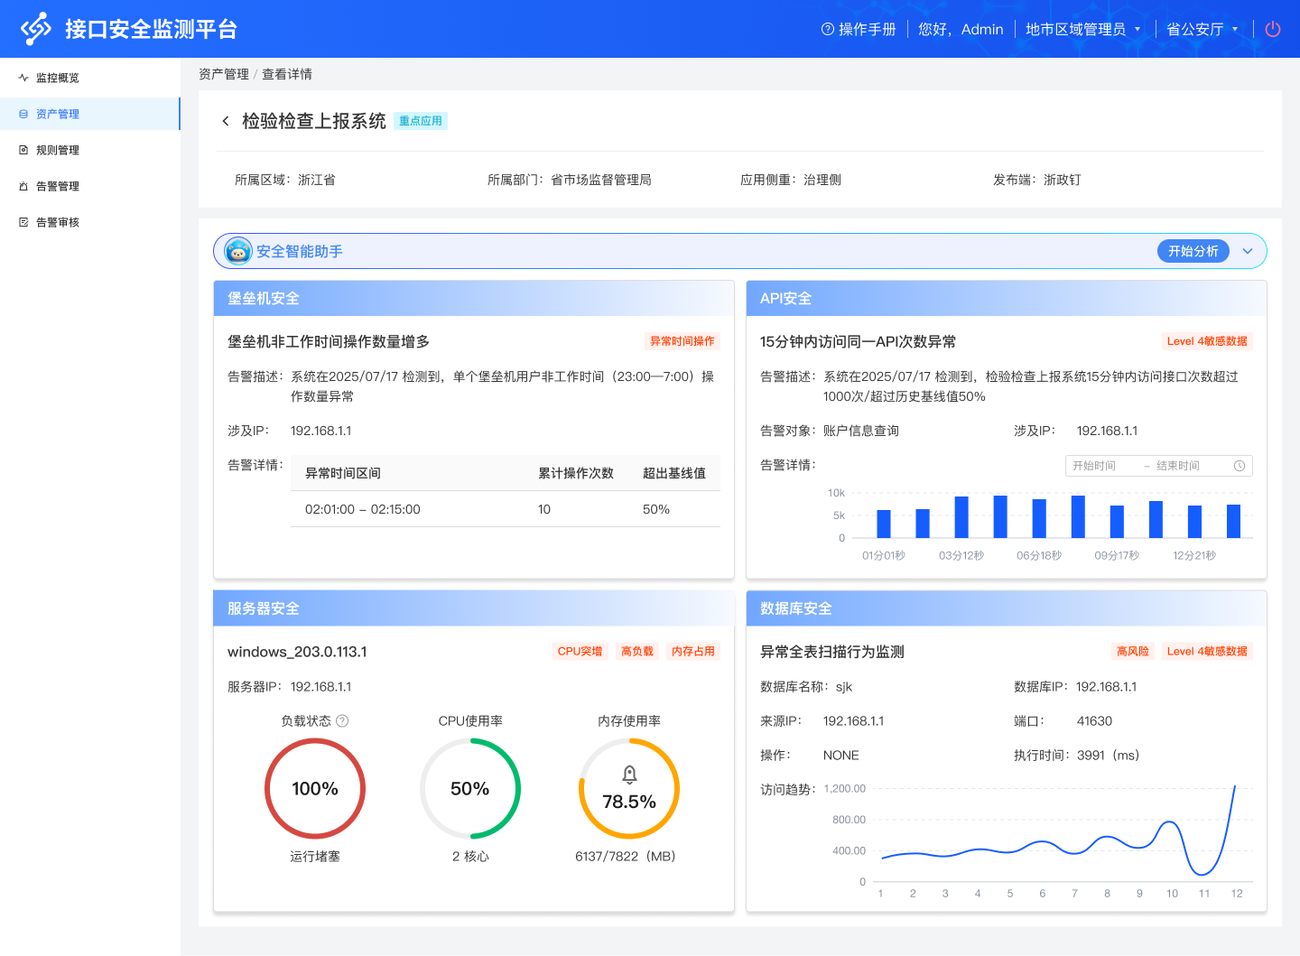Click the API安全 panel header
The width and height of the screenshot is (1300, 956).
(x=1007, y=298)
